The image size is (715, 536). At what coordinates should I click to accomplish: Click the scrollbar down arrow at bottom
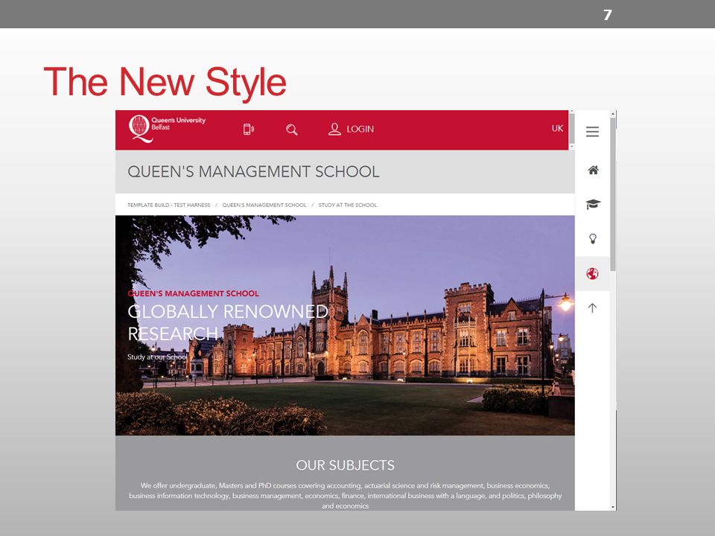click(613, 507)
